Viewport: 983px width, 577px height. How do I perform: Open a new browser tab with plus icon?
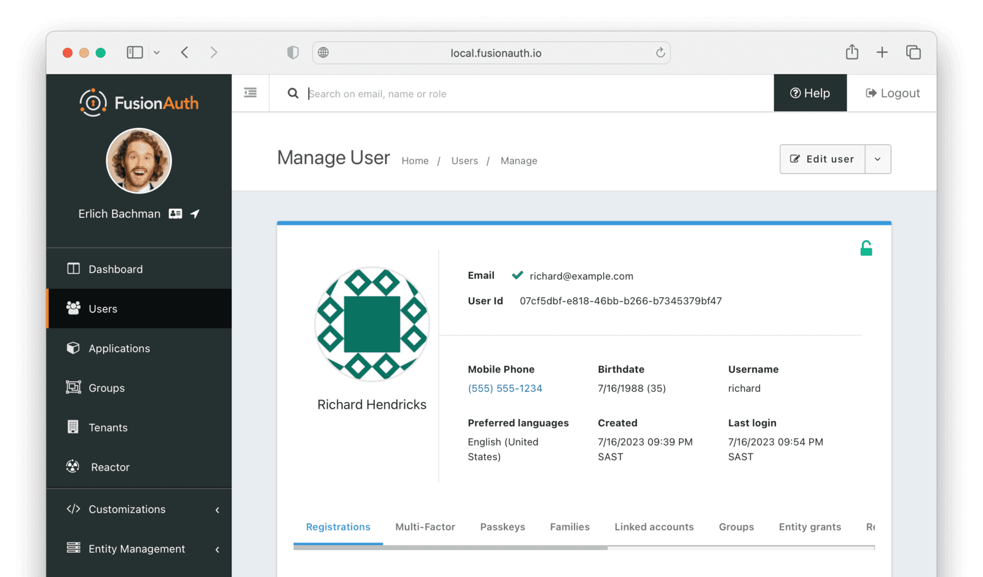tap(882, 52)
